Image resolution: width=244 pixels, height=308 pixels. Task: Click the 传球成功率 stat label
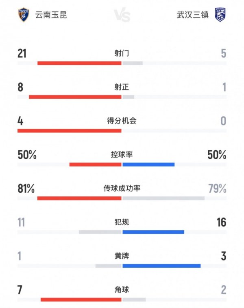122,189
